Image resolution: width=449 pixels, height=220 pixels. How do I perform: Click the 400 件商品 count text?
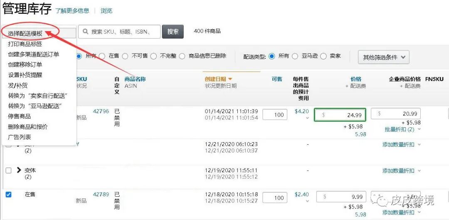207,31
